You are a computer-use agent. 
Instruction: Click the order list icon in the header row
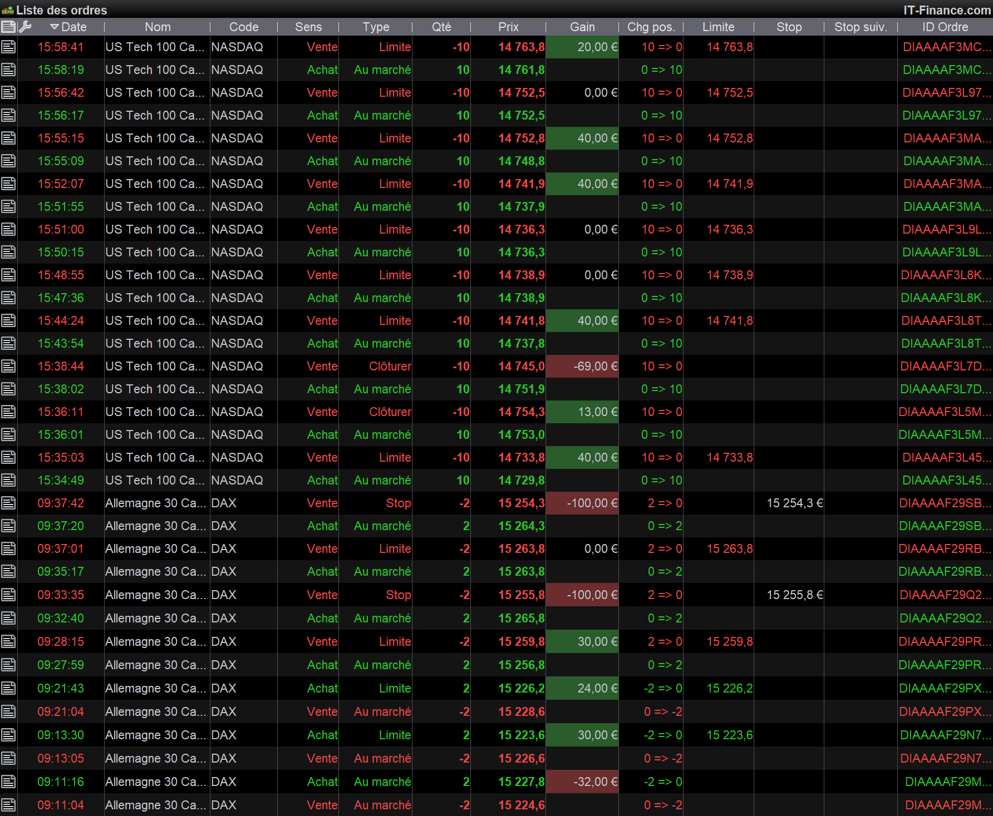(x=8, y=26)
